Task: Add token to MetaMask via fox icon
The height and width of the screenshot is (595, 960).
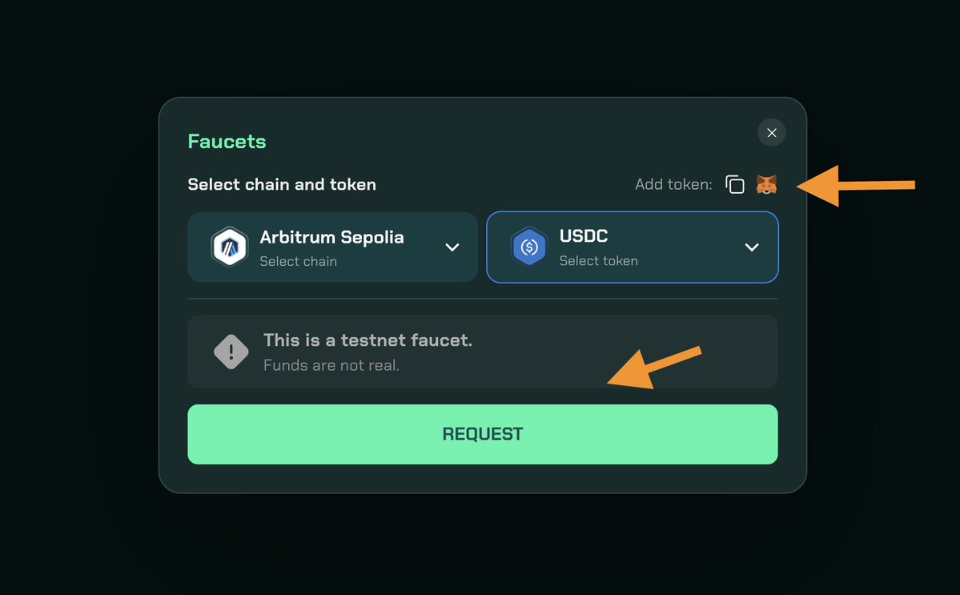Action: click(x=766, y=185)
